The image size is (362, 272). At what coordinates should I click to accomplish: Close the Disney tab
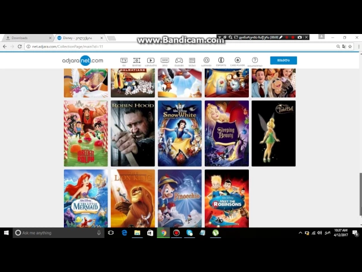(102, 38)
